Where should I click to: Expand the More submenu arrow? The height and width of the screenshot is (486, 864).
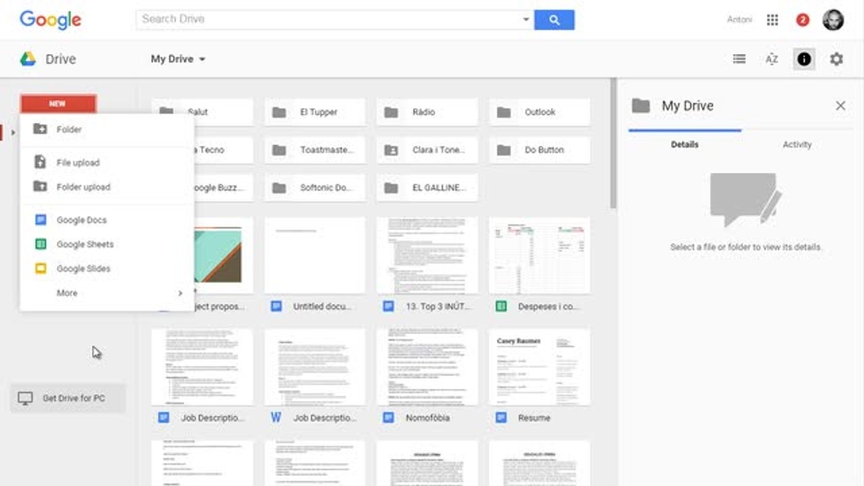pyautogui.click(x=180, y=293)
